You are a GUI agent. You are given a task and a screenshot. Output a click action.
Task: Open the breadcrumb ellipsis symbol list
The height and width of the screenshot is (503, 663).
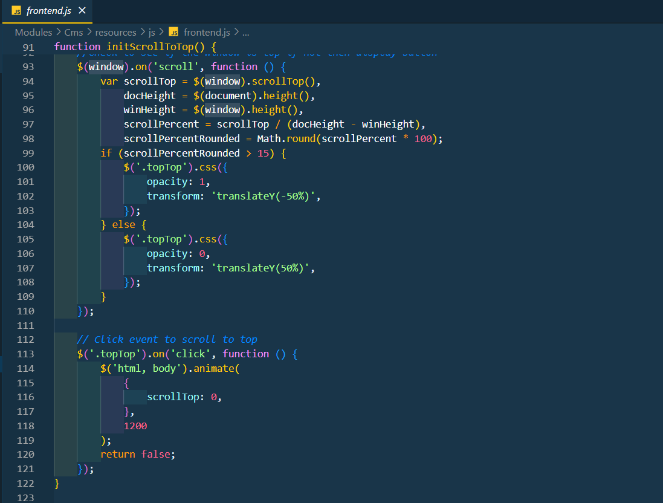pyautogui.click(x=245, y=33)
